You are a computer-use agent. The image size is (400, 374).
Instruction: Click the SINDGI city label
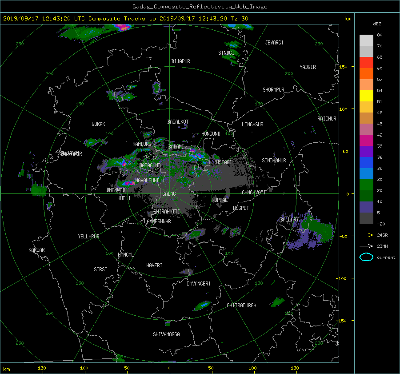click(226, 53)
